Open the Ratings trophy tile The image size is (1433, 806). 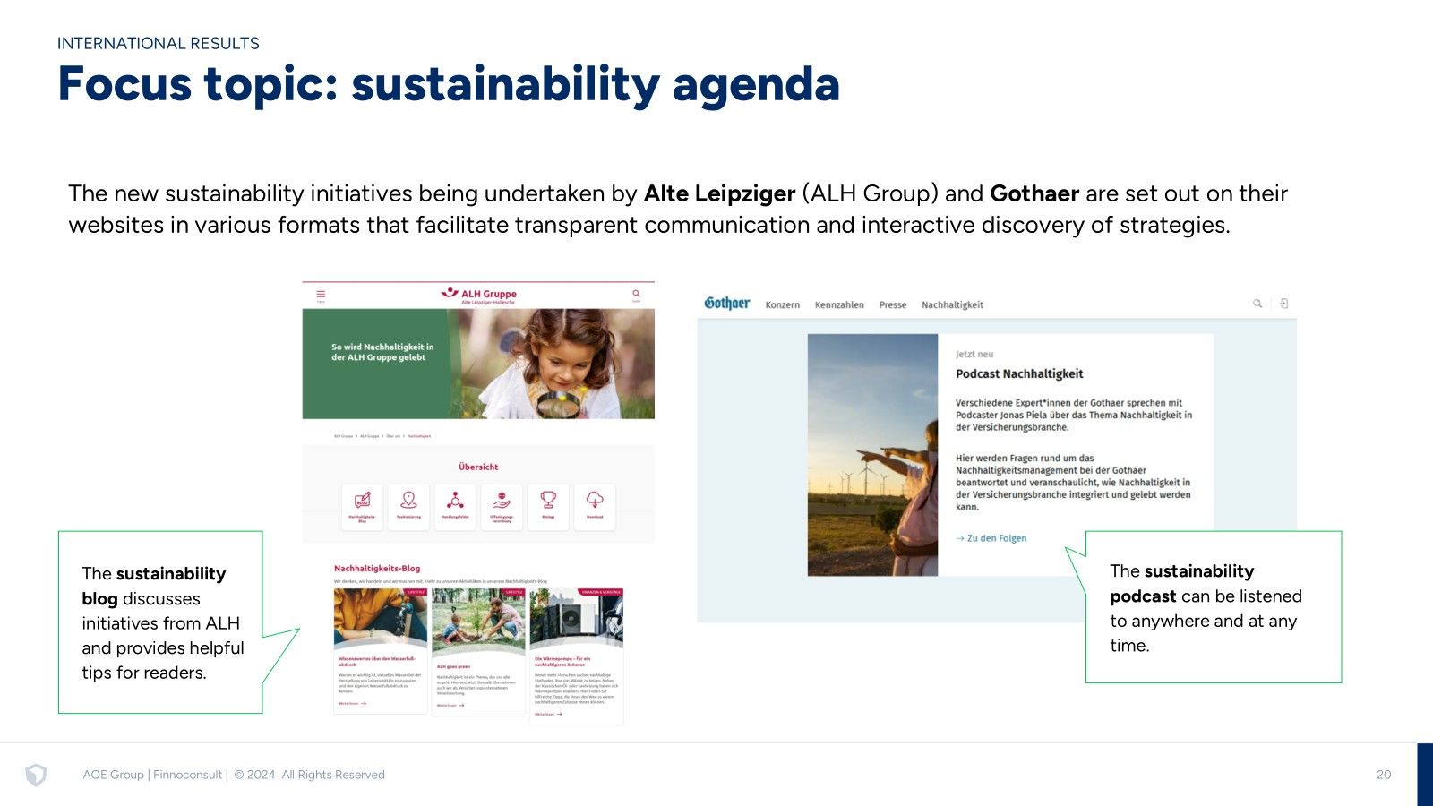(548, 507)
